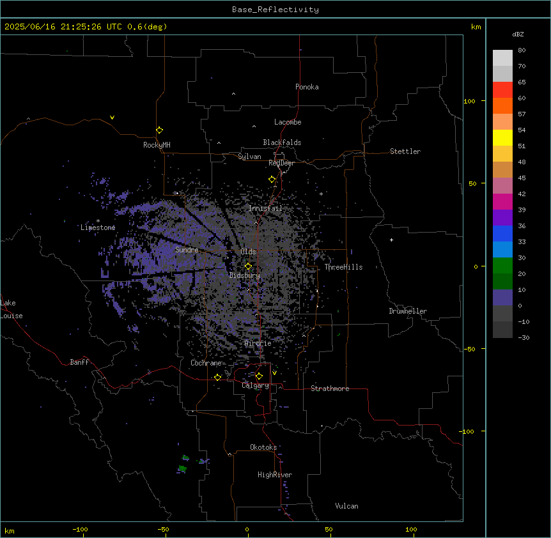The image size is (551, 538).
Task: Click the Ponoka city label
Action: (x=307, y=87)
